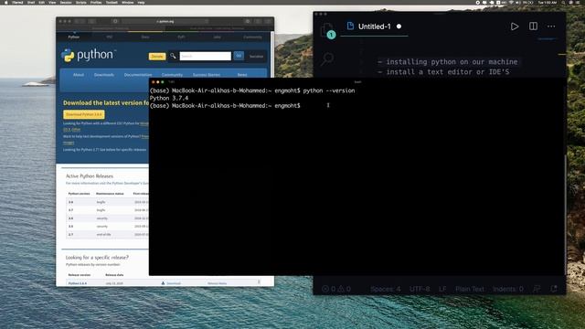This screenshot has width=585, height=329.
Task: Click the terminal prompt line
Action: (x=225, y=106)
